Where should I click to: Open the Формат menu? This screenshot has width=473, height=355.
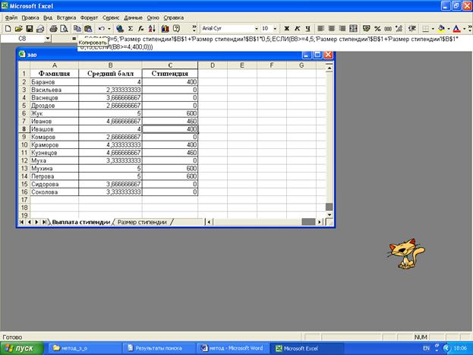[89, 17]
